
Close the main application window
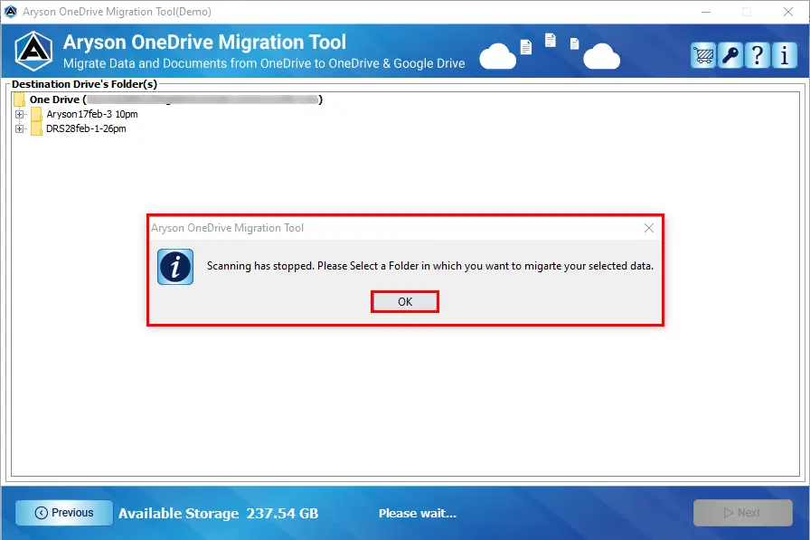[x=787, y=12]
